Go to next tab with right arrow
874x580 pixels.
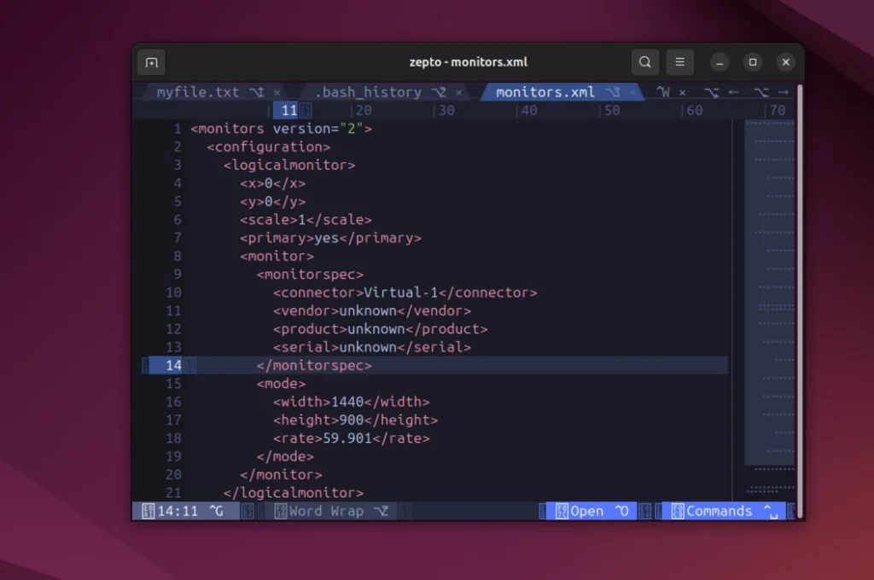(783, 92)
